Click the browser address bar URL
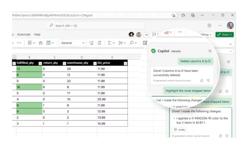 coord(53,15)
